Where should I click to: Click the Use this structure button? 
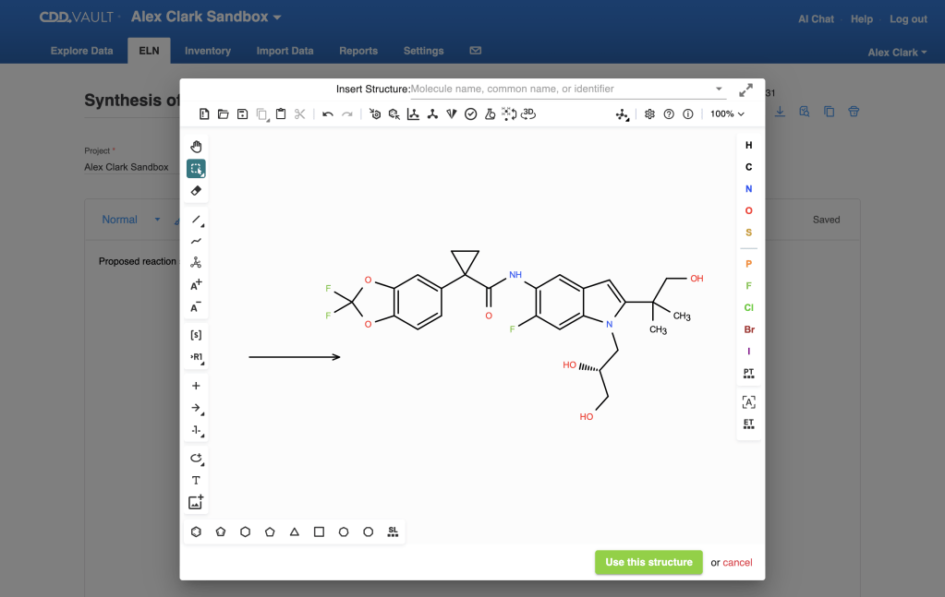click(x=648, y=562)
